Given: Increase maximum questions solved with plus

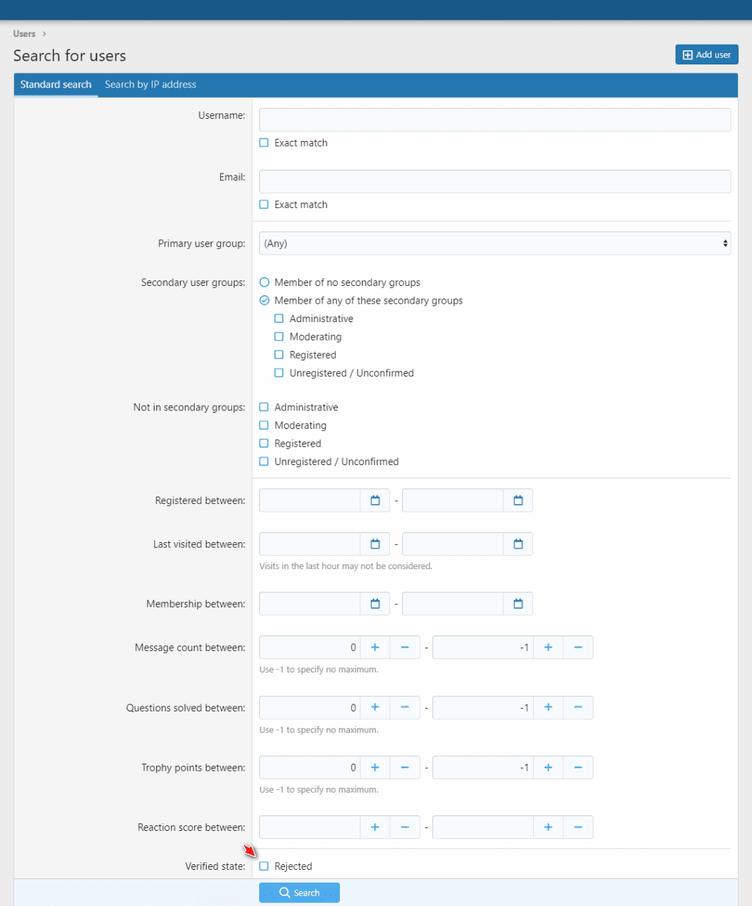Looking at the screenshot, I should coord(548,708).
